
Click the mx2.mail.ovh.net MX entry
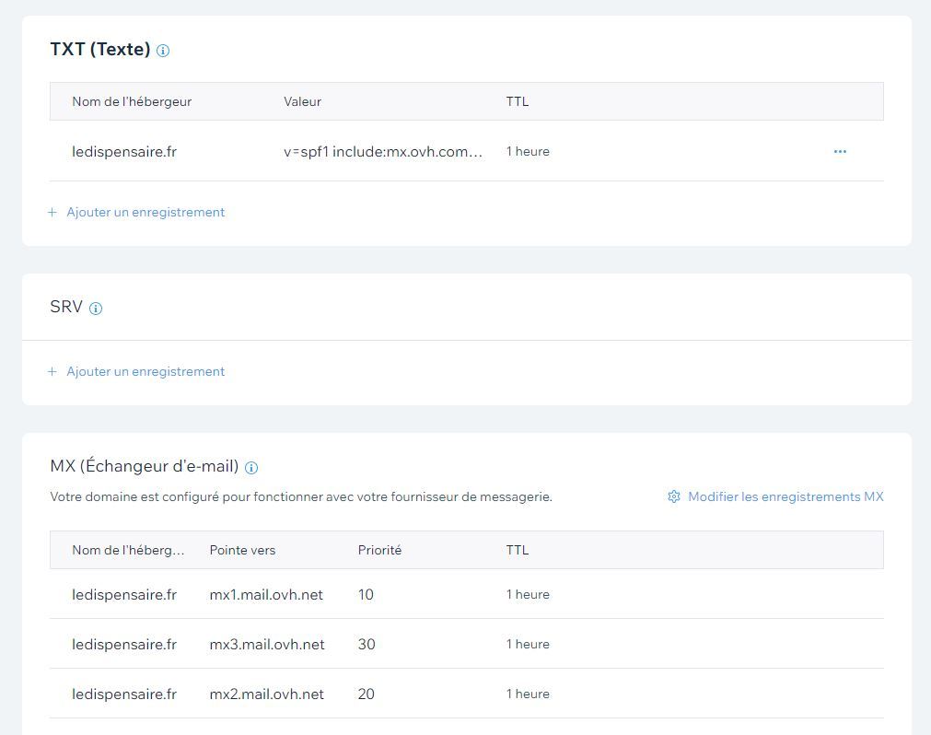click(x=267, y=694)
